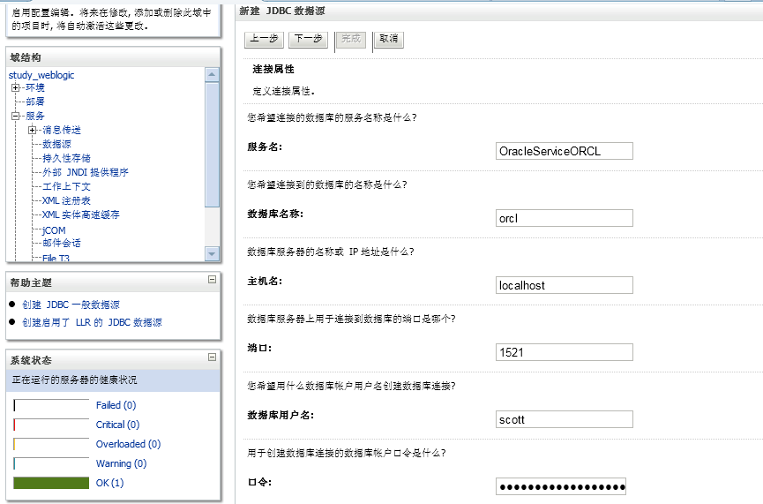Open the 消息传送 tree link
The image size is (763, 504).
pos(62,130)
